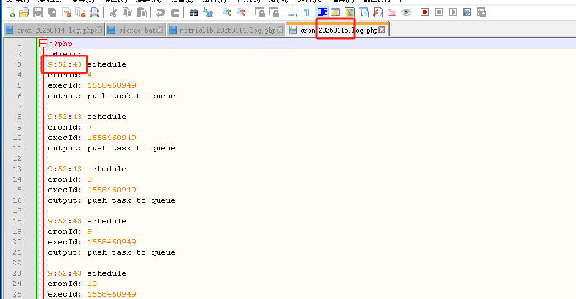Start recording a macro
The height and width of the screenshot is (299, 576).
click(x=424, y=12)
